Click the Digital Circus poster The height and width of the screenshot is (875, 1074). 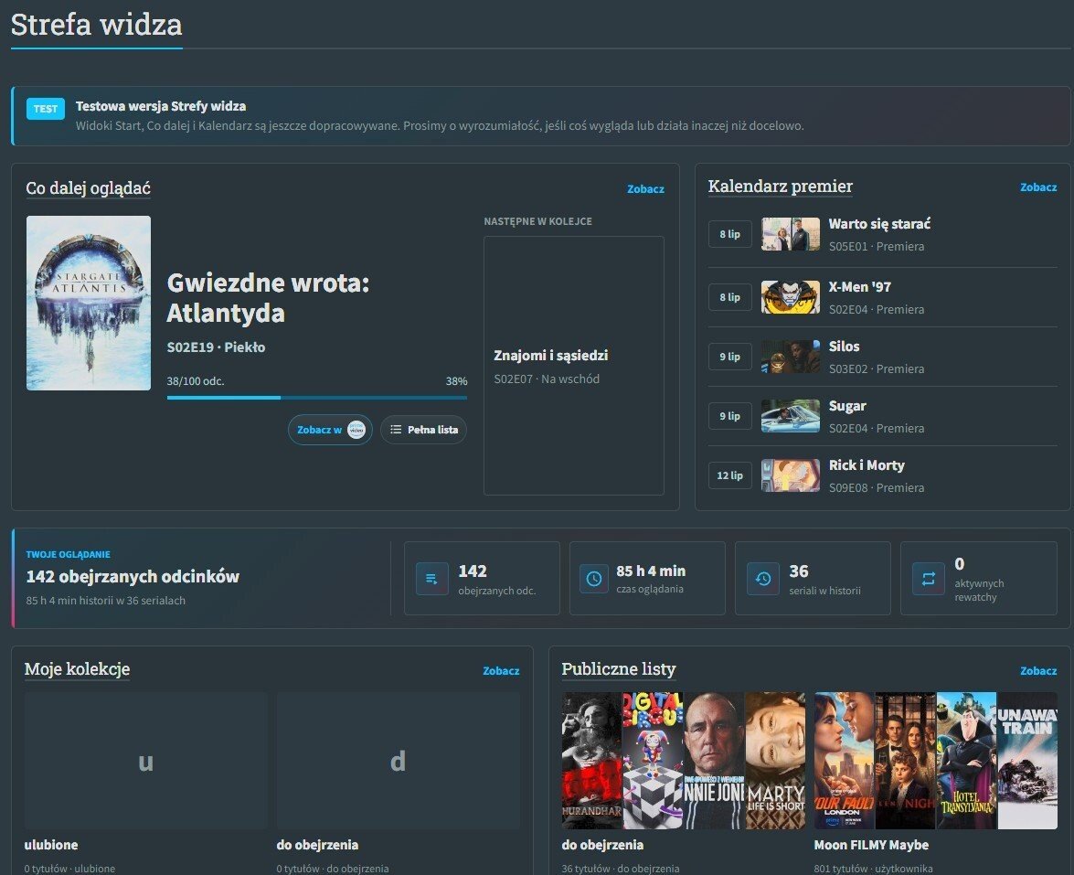(653, 761)
